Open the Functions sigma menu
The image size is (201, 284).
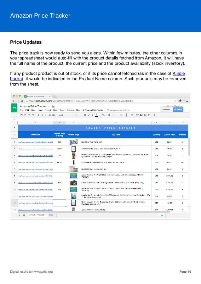click(155, 115)
